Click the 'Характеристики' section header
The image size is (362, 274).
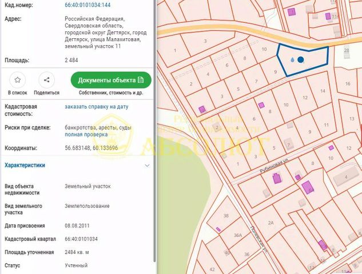pos(25,165)
